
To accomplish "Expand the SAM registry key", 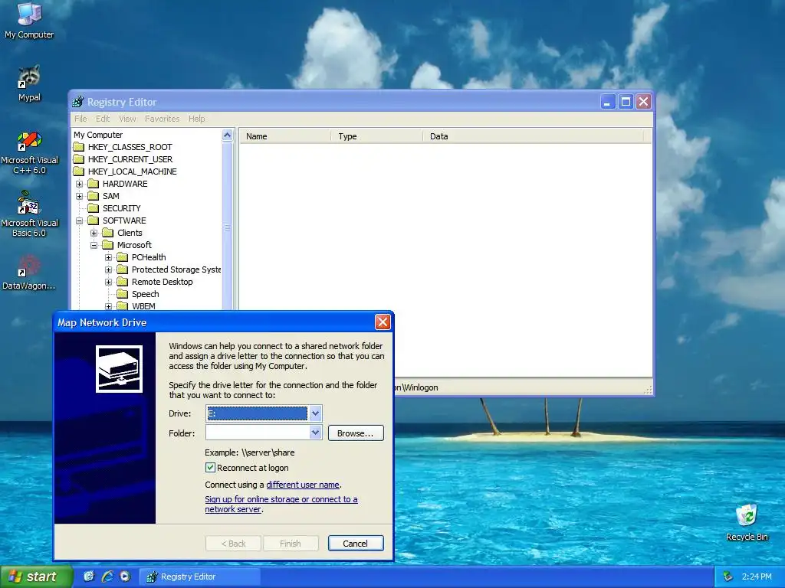I will (x=79, y=196).
